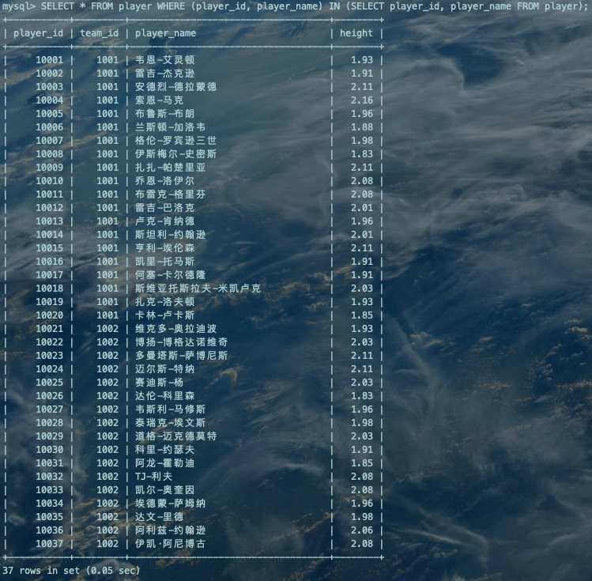
Task: Click player name 卢克-肯纳德
Action: point(165,221)
